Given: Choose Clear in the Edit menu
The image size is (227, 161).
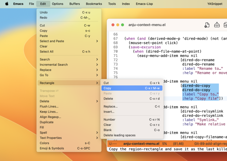Looking at the screenshot, I should 69,46.
